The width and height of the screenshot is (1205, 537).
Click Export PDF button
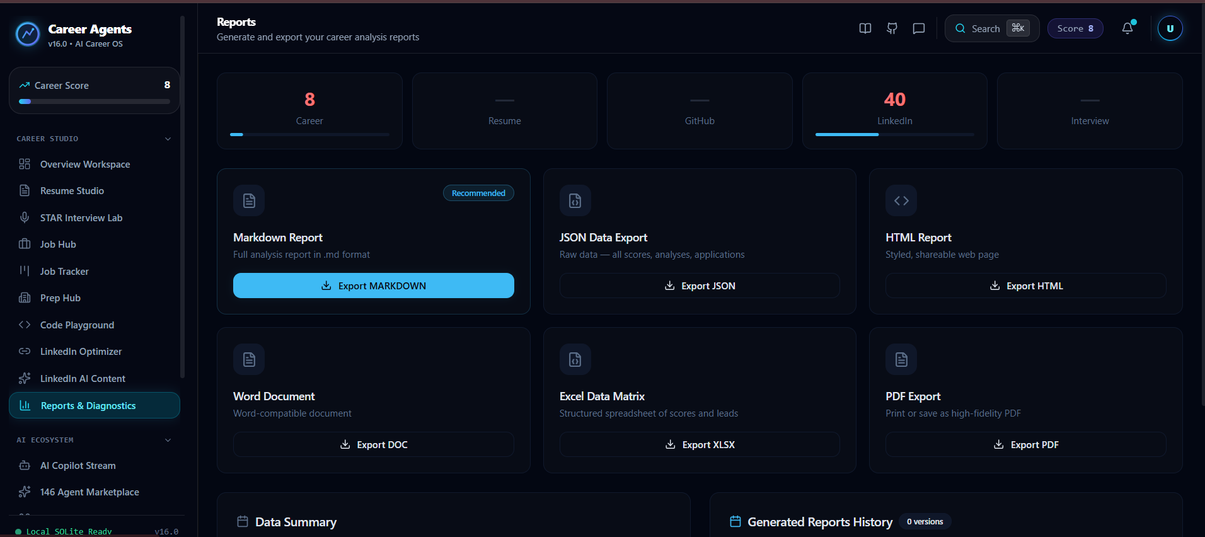click(x=1026, y=444)
